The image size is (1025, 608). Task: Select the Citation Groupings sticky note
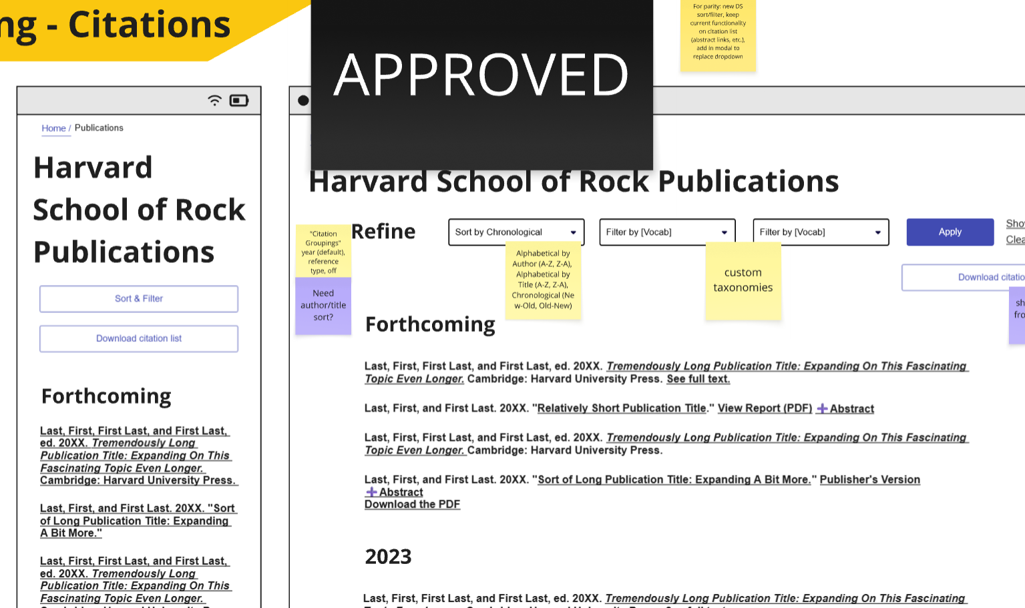(x=323, y=252)
